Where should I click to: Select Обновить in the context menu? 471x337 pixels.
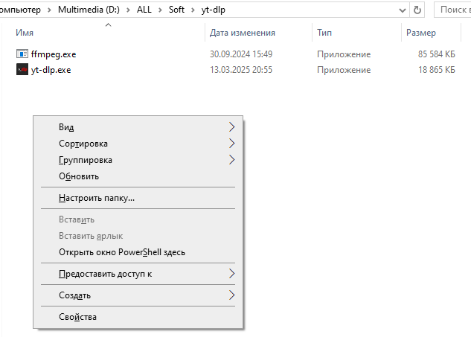tap(138, 176)
